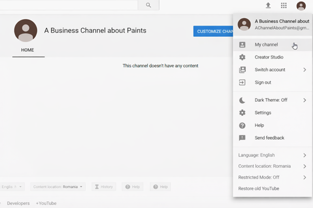Viewport: 313px width, 208px height.
Task: Open Creator Studio from the menu
Action: pos(269,57)
